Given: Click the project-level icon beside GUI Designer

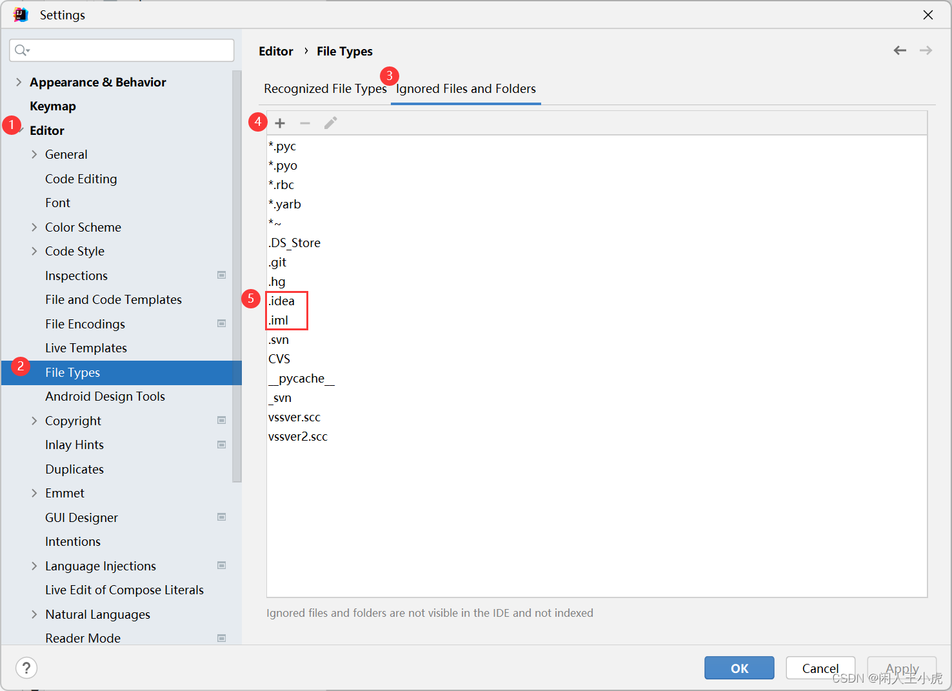Looking at the screenshot, I should point(222,517).
